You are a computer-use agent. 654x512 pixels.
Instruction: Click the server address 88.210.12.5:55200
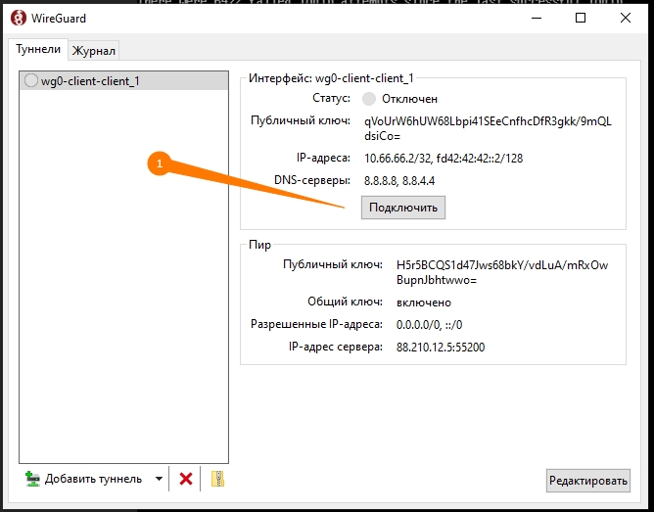point(441,348)
